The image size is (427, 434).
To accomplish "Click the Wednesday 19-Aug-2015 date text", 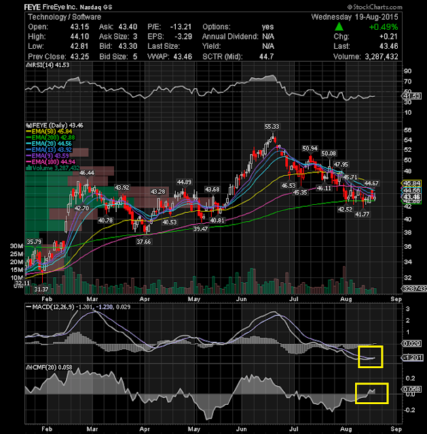I will (x=354, y=17).
